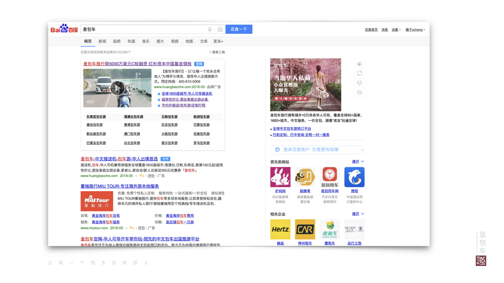Viewport: 504px width, 283px height.
Task: Select the 贴吧 tab
Action: [117, 42]
